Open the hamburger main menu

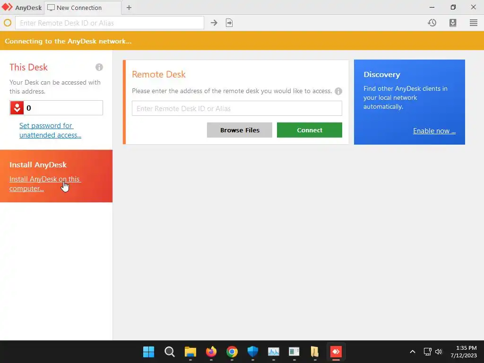pos(474,23)
